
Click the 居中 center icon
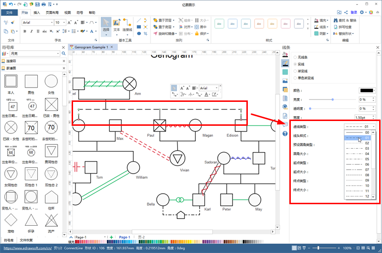click(200, 27)
